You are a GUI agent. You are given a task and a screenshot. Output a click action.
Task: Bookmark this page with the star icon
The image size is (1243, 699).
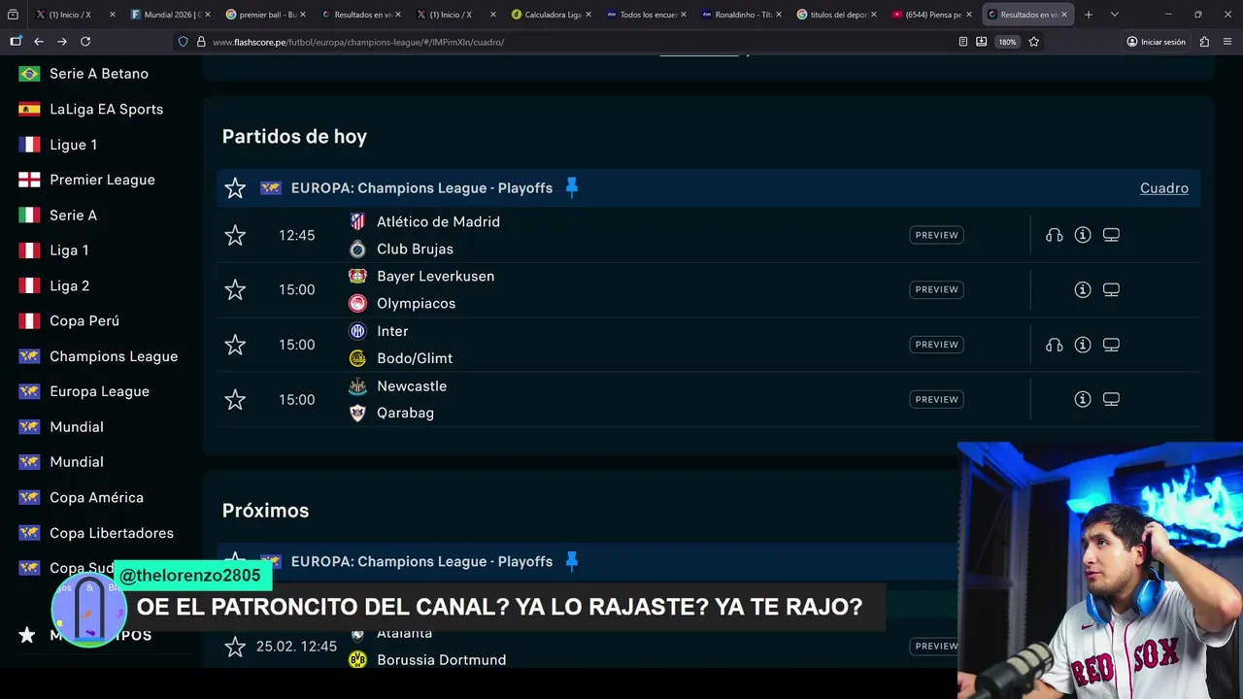click(1033, 42)
